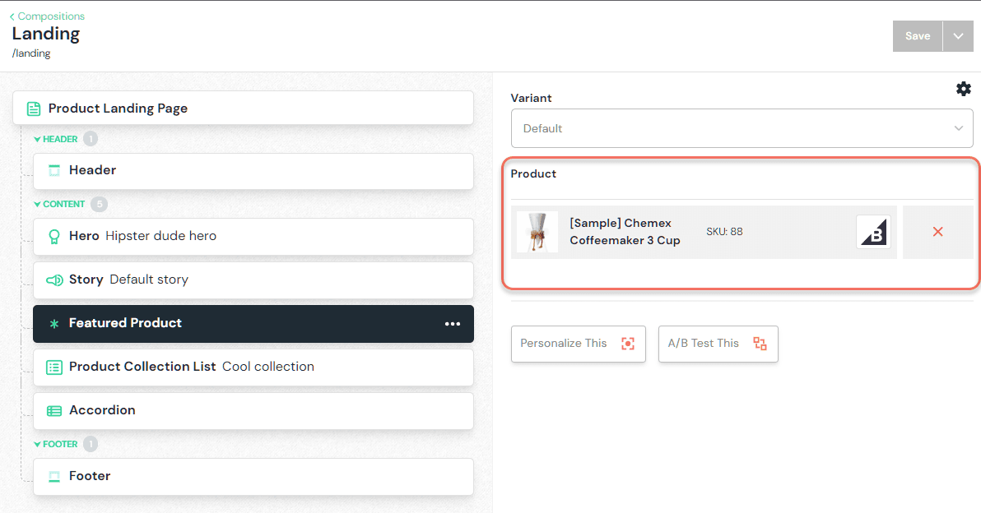981x513 pixels.
Task: Open the Save button's dropdown arrow
Action: (x=958, y=35)
